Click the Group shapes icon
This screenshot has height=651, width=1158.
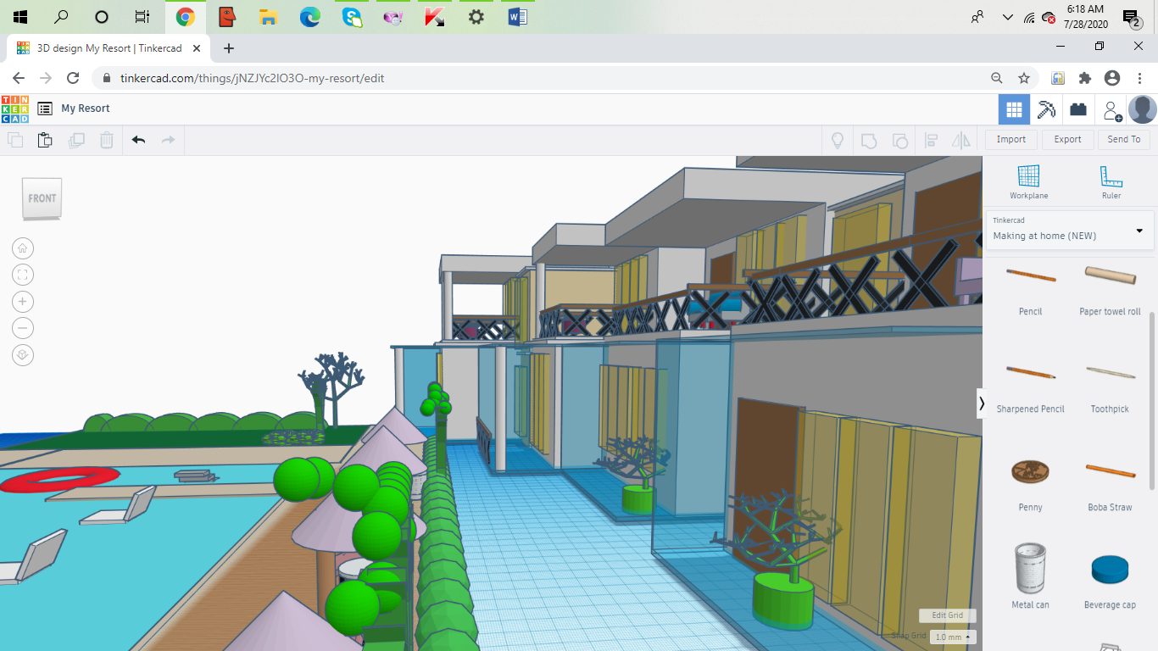pos(869,140)
